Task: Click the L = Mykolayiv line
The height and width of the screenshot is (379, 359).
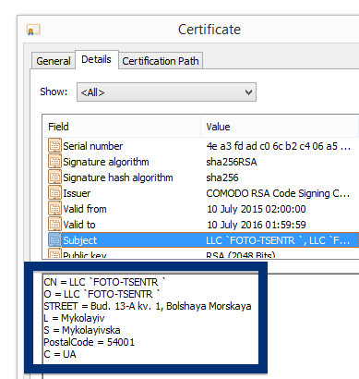Action: 74,318
